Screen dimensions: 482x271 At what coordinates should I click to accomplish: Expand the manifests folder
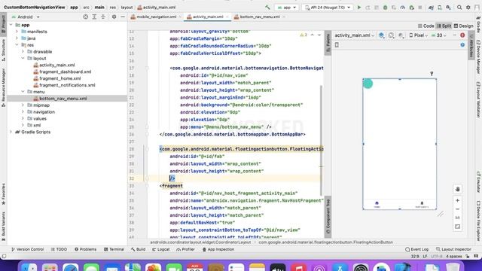(17, 32)
